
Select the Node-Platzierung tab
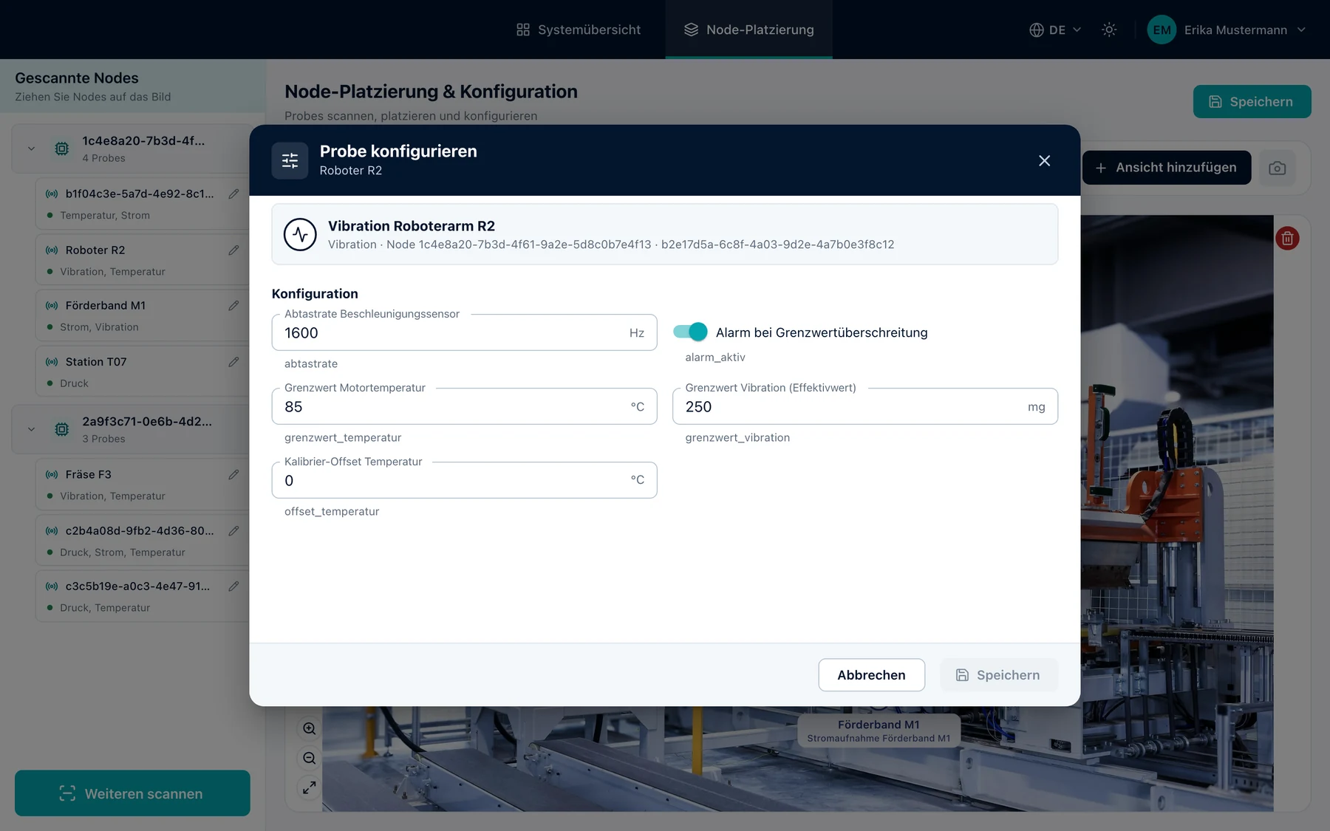(x=749, y=30)
